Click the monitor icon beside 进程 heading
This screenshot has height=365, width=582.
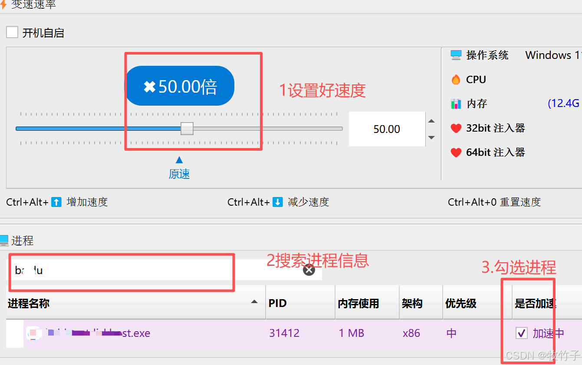[4, 240]
